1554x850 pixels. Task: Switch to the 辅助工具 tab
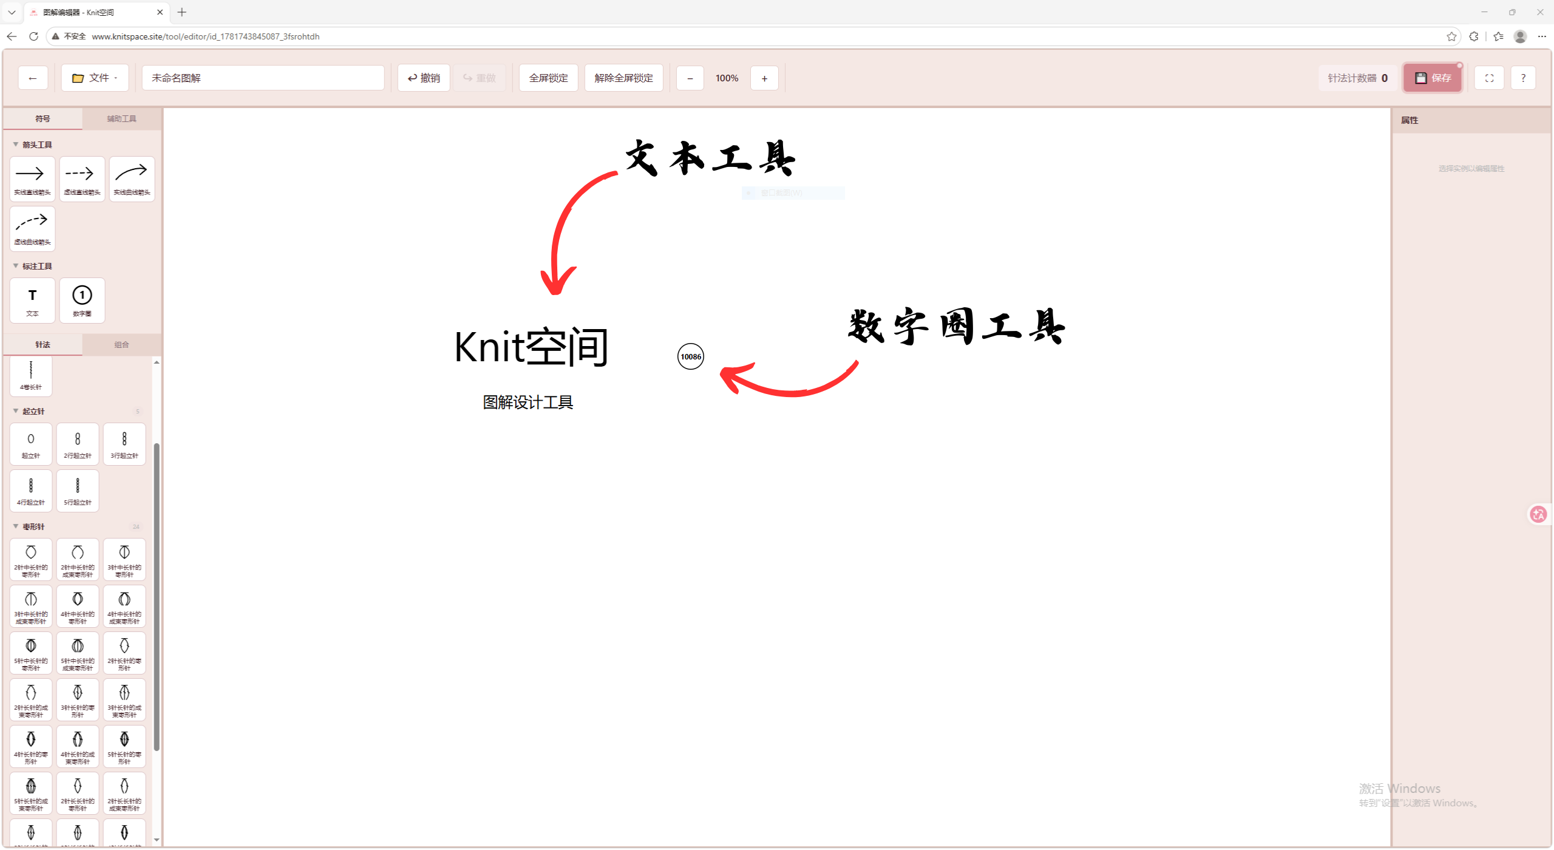tap(121, 118)
